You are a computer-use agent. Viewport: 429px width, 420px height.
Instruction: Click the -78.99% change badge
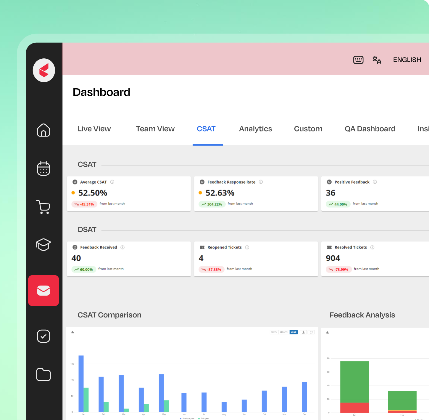pos(339,269)
